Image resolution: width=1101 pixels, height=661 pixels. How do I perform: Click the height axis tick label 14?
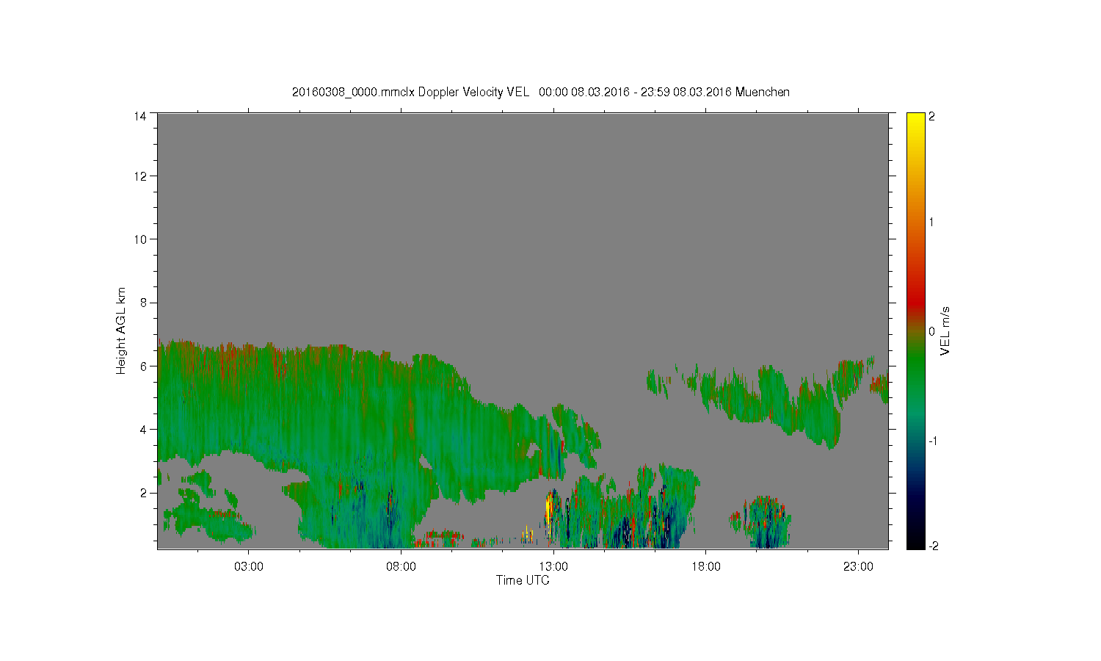[x=140, y=116]
